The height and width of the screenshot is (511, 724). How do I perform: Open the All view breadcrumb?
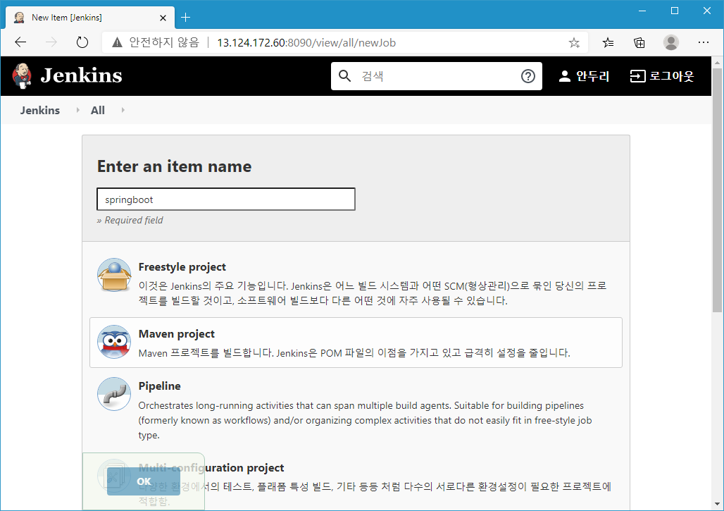pos(97,110)
